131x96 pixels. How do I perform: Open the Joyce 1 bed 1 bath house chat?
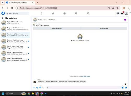point(15,23)
